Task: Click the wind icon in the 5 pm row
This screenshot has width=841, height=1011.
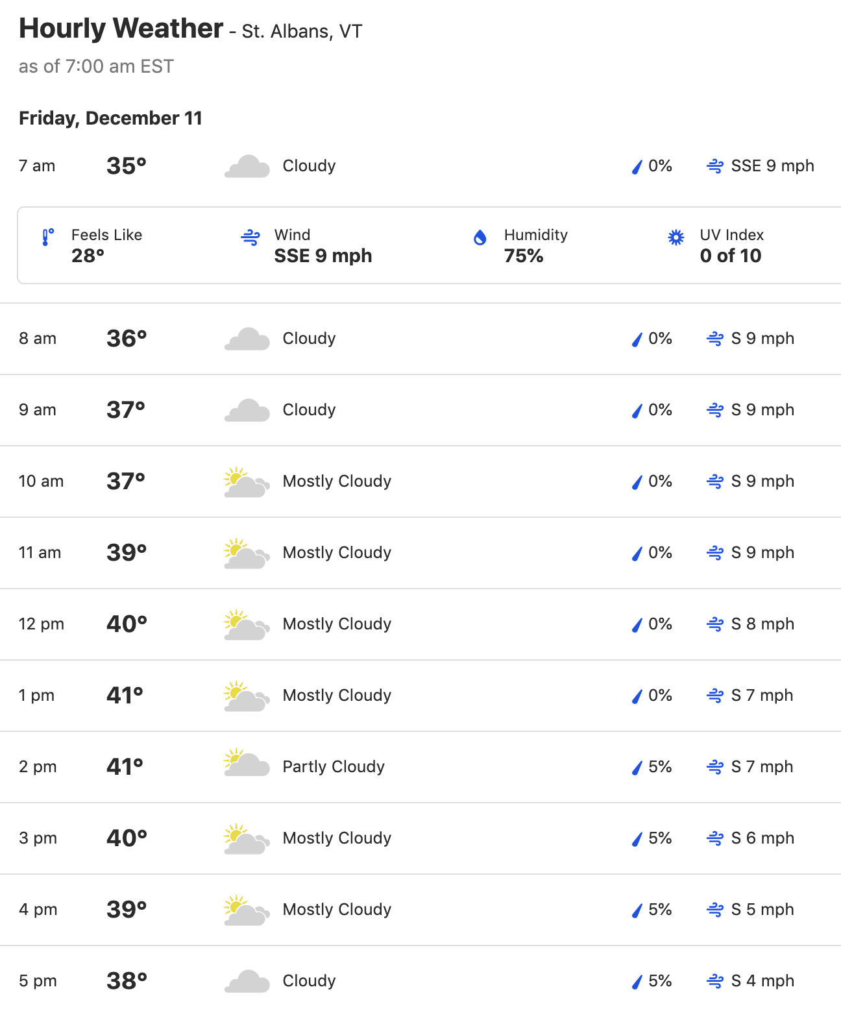Action: coord(715,981)
